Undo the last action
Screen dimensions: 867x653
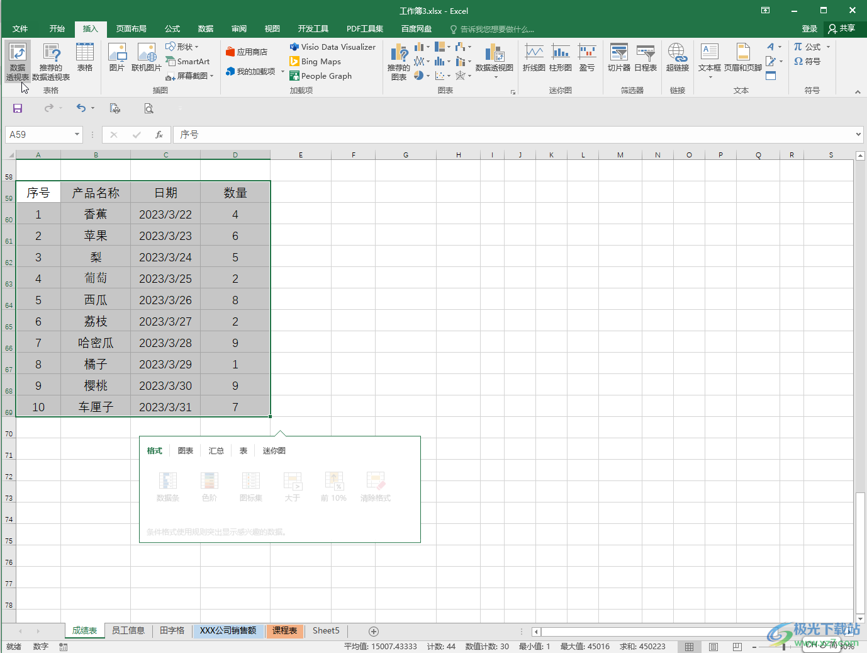click(81, 108)
